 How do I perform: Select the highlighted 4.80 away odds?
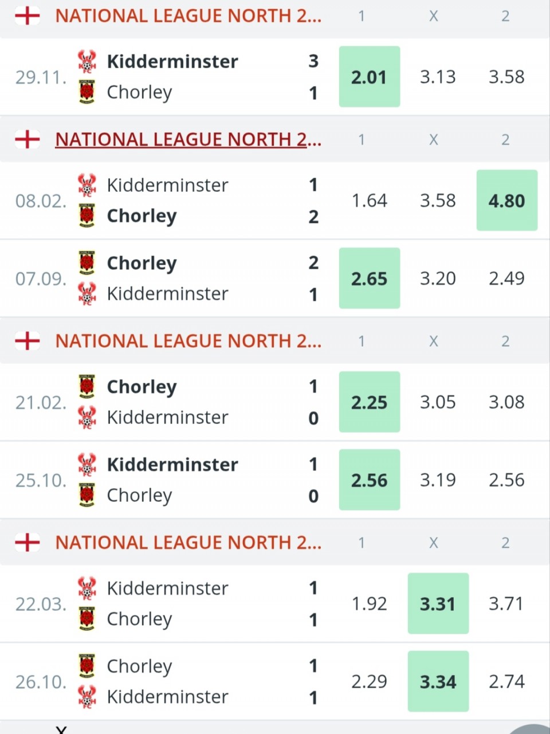click(x=507, y=201)
